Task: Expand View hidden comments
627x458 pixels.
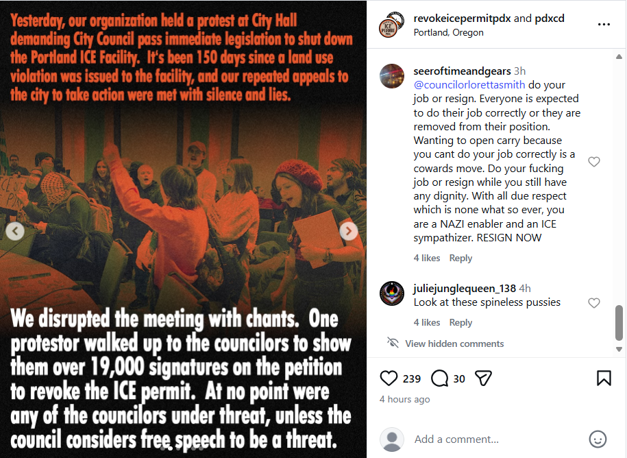Action: [x=454, y=343]
